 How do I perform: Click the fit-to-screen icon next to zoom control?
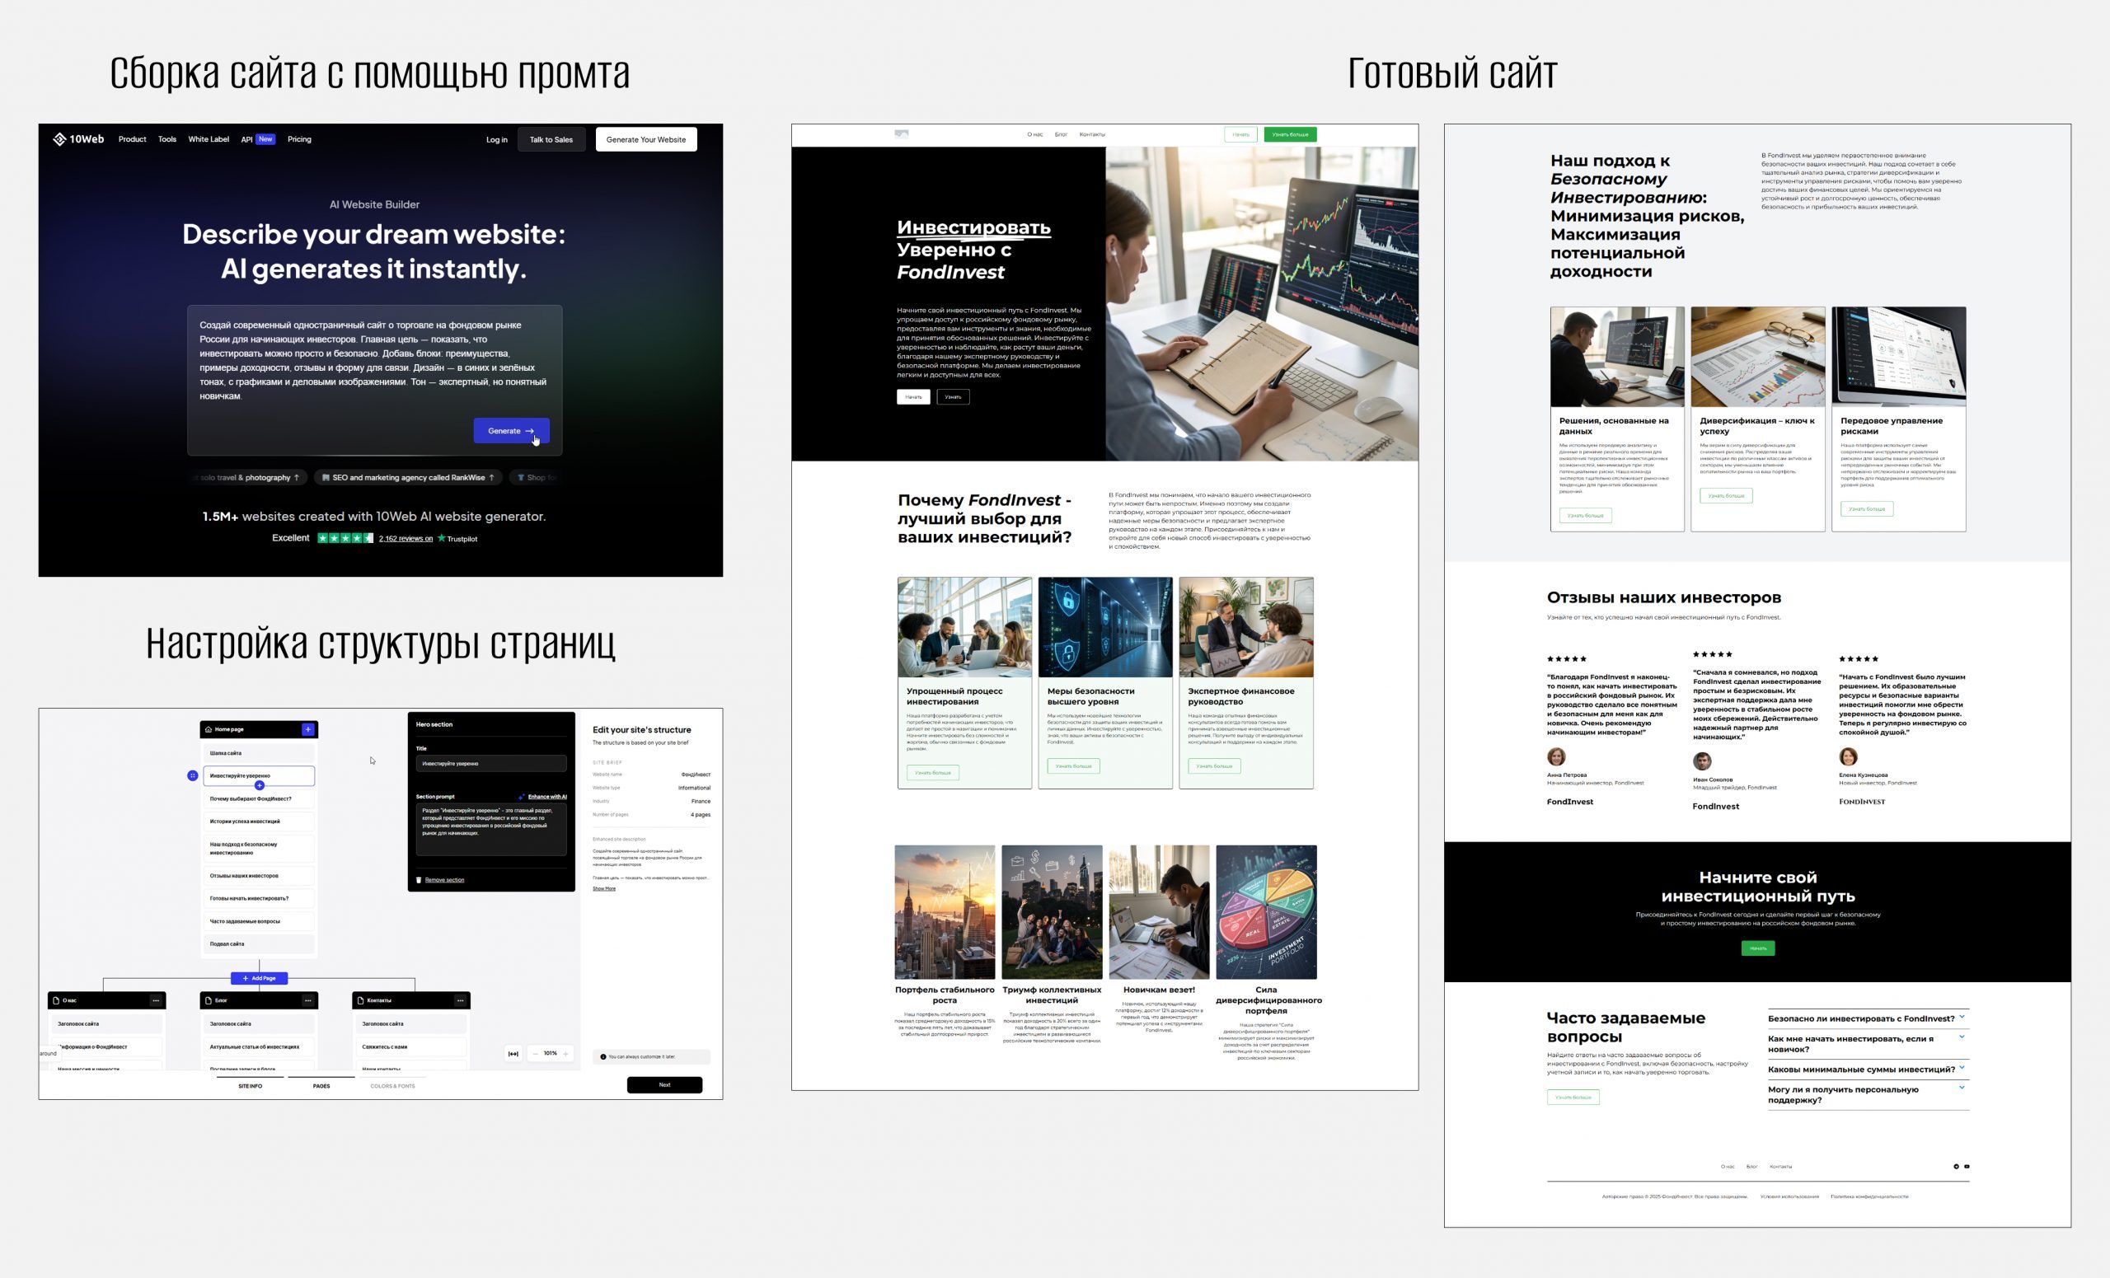(x=513, y=1055)
